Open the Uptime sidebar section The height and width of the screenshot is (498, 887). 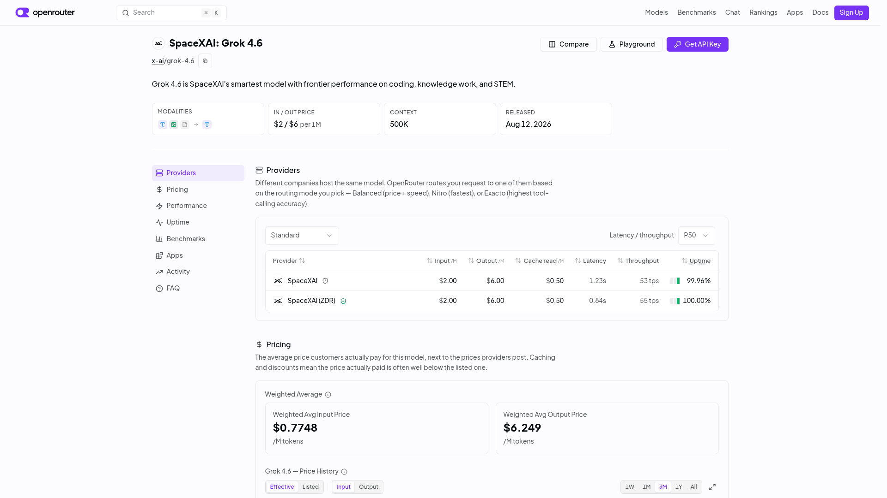point(198,222)
